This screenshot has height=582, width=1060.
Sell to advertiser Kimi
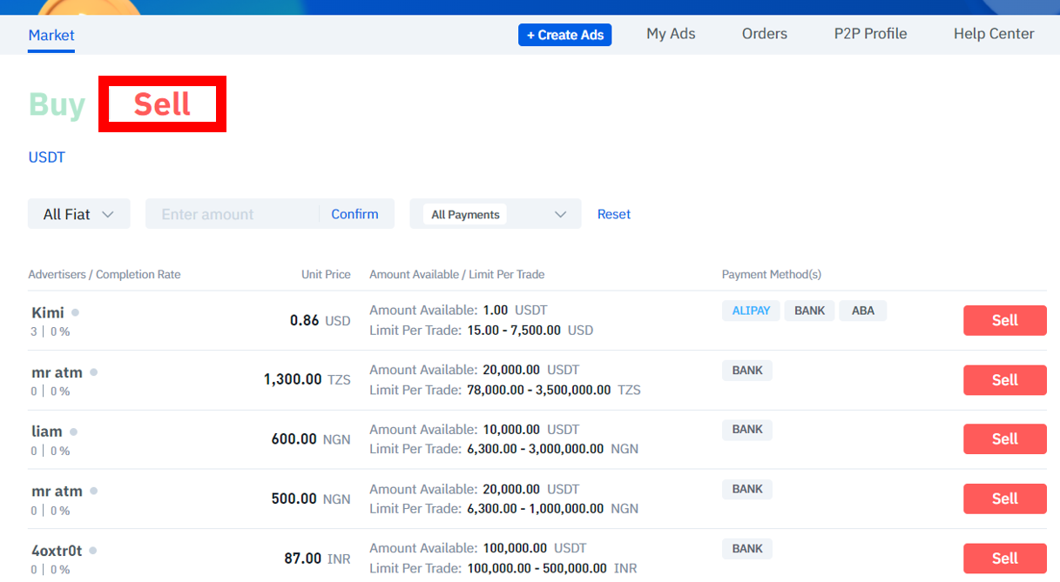pyautogui.click(x=1004, y=320)
